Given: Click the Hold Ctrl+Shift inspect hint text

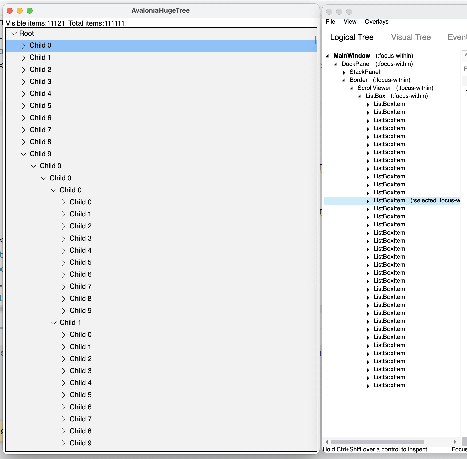Looking at the screenshot, I should (375, 449).
